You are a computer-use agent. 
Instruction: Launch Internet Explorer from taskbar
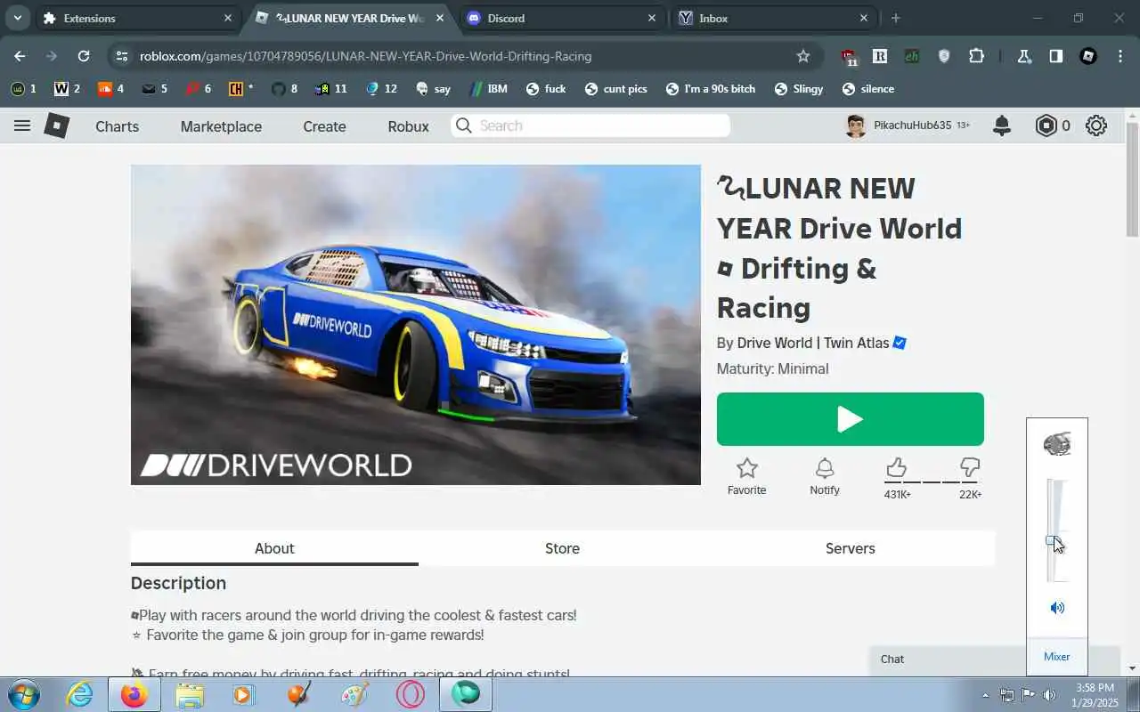coord(79,694)
